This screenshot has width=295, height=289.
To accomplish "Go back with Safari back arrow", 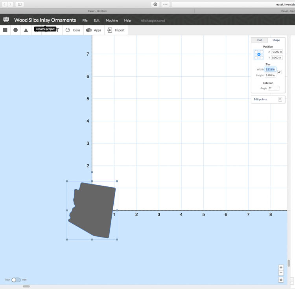I will pos(4,4).
